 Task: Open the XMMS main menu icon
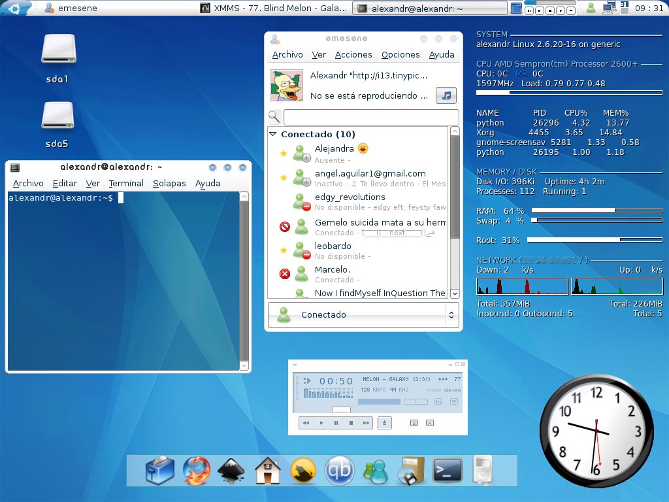point(295,365)
